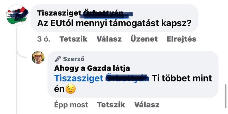The width and height of the screenshot is (228, 114).
Task: Like the EU támogatást comment via Tetszik
Action: [x=74, y=39]
